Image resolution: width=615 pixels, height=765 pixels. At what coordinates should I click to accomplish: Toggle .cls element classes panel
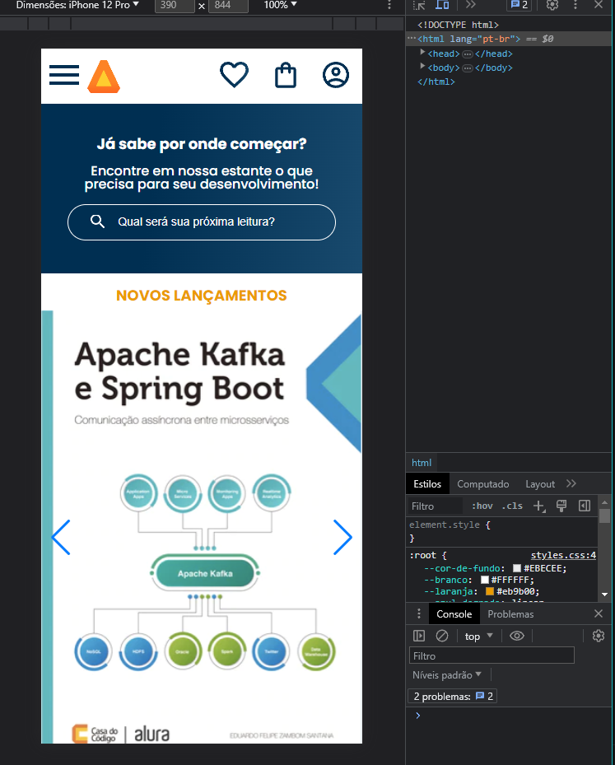point(512,506)
